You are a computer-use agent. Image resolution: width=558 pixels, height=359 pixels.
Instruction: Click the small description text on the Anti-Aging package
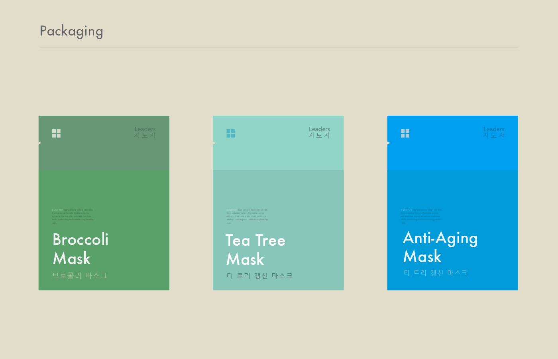click(421, 216)
